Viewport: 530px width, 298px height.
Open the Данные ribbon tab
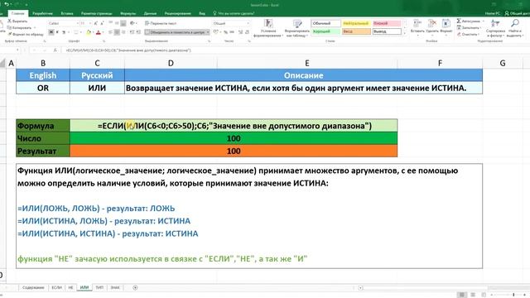(150, 13)
